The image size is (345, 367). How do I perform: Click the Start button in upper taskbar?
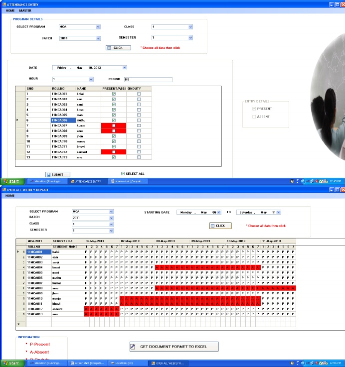[13, 181]
